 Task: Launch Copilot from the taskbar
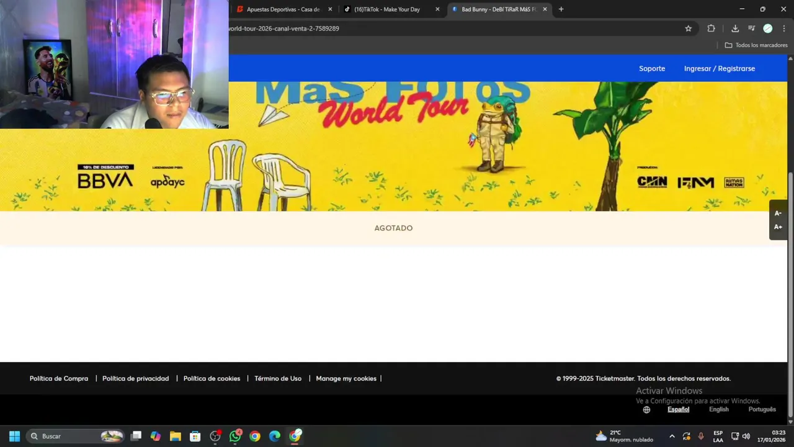pos(156,436)
